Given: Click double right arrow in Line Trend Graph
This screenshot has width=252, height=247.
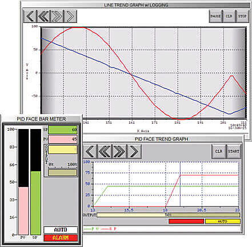Looking at the screenshot, I should (57, 16).
